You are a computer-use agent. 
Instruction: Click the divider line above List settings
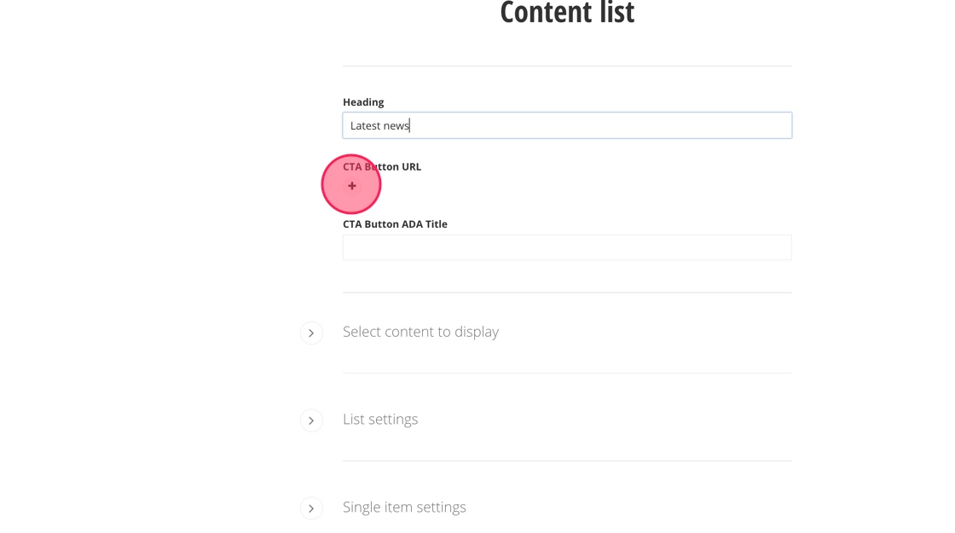click(x=566, y=373)
